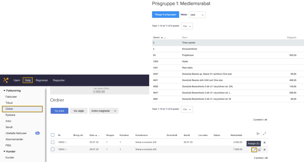Collapse the Fakturering sidebar section
Image resolution: width=304 pixels, height=162 pixels.
[4, 91]
